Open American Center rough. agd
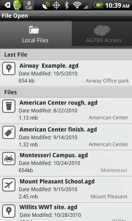 pyautogui.click(x=66, y=111)
